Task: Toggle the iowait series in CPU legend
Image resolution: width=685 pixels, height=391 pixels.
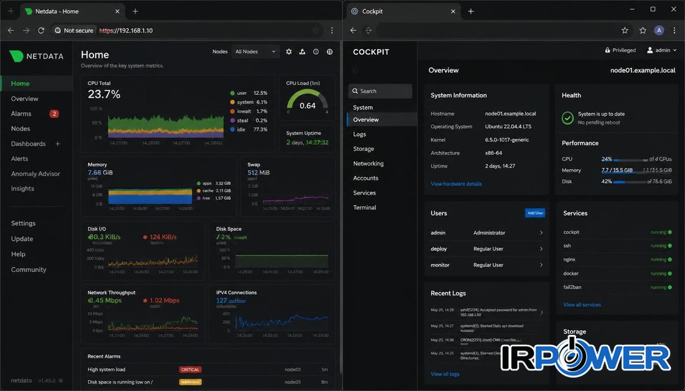Action: tap(249, 111)
